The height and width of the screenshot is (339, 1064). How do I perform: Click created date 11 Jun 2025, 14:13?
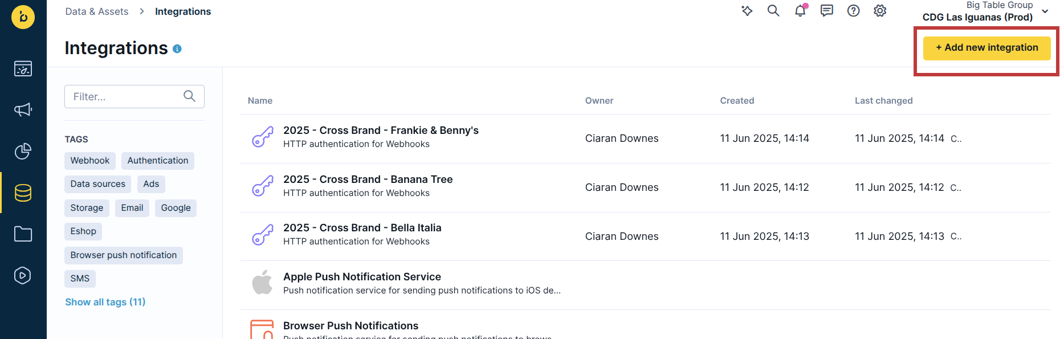click(x=764, y=236)
